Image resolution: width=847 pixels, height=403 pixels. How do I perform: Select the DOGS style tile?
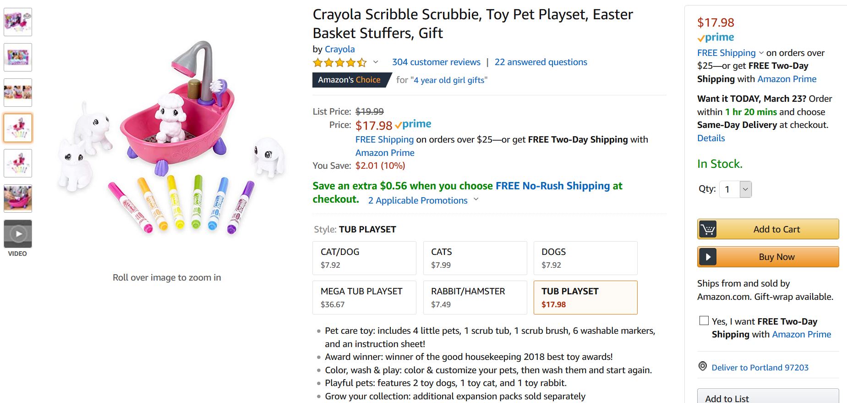tap(585, 258)
